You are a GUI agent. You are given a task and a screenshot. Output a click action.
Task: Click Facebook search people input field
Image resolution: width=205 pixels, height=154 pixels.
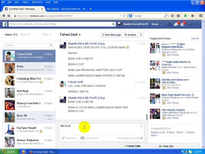(x=60, y=24)
